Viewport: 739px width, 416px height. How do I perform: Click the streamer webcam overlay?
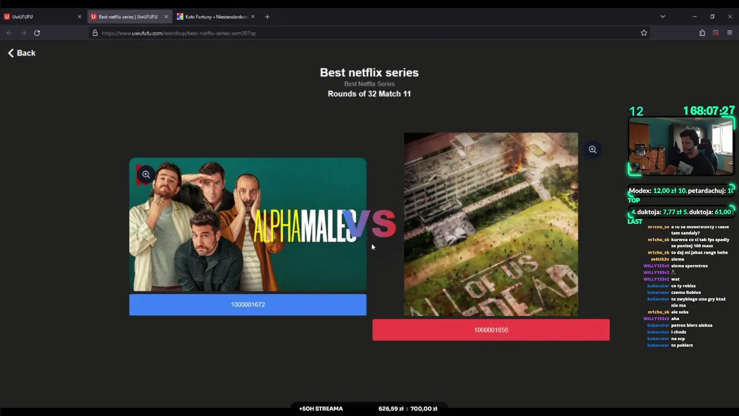[x=681, y=146]
